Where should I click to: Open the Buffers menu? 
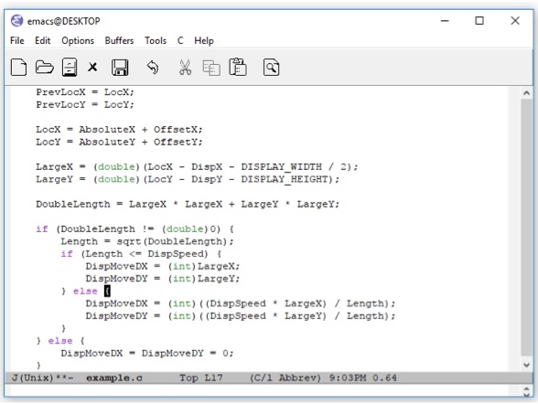point(119,41)
